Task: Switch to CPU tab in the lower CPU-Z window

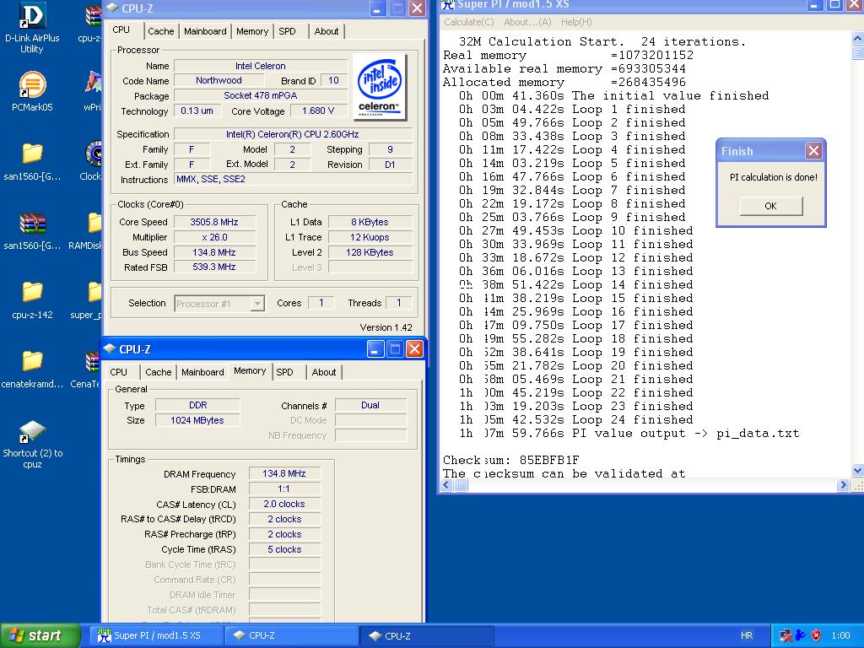Action: tap(118, 372)
